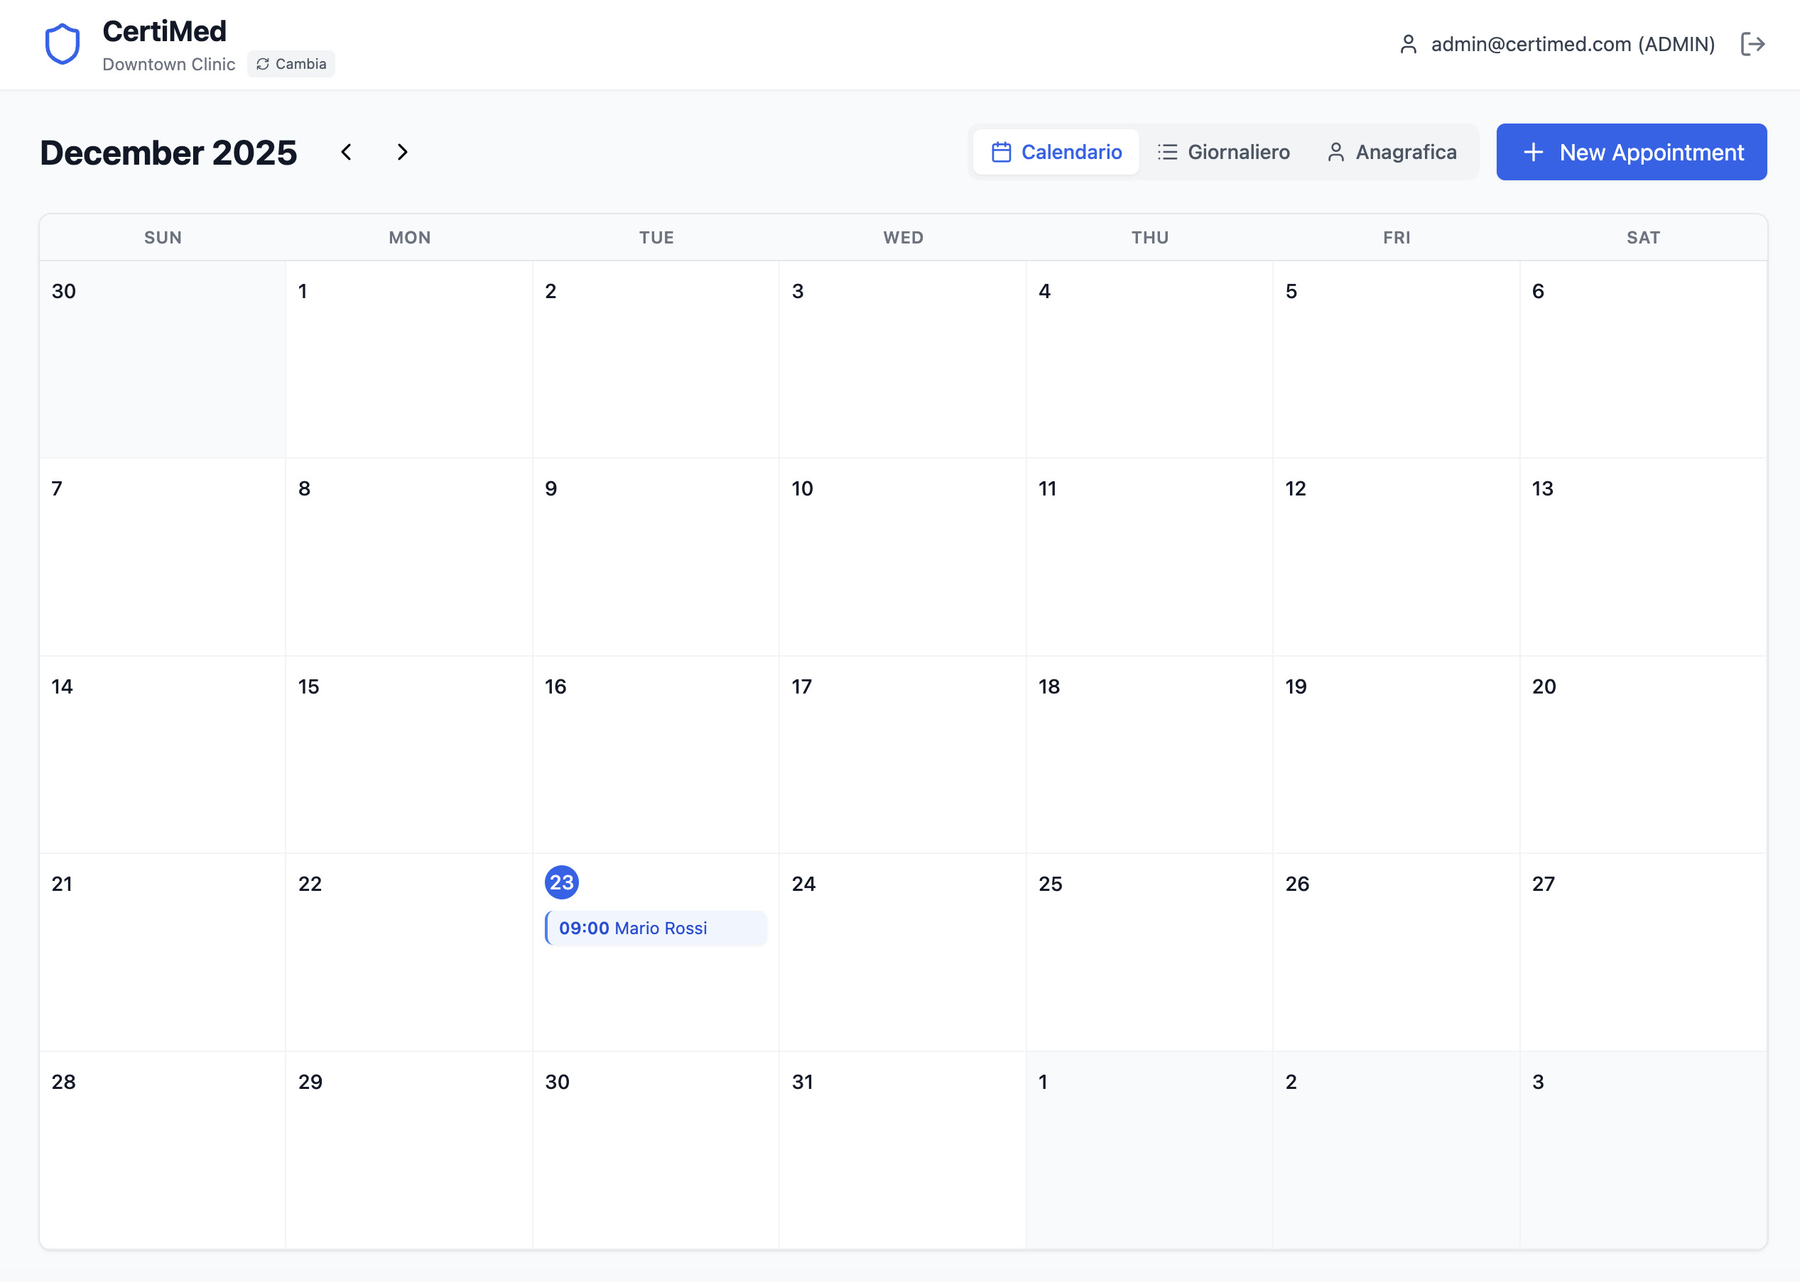
Task: Click the logout icon in top right corner
Action: 1752,44
